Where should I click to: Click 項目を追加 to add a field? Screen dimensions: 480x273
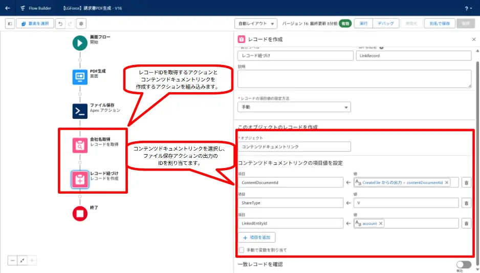pyautogui.click(x=256, y=237)
